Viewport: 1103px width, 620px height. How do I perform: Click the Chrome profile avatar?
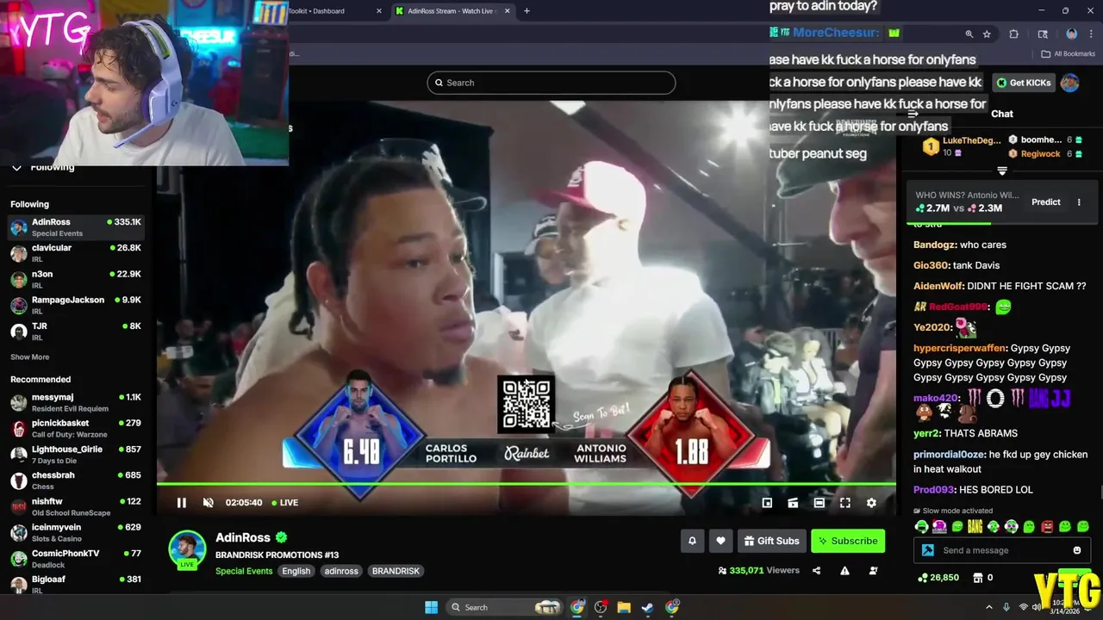click(x=1071, y=34)
